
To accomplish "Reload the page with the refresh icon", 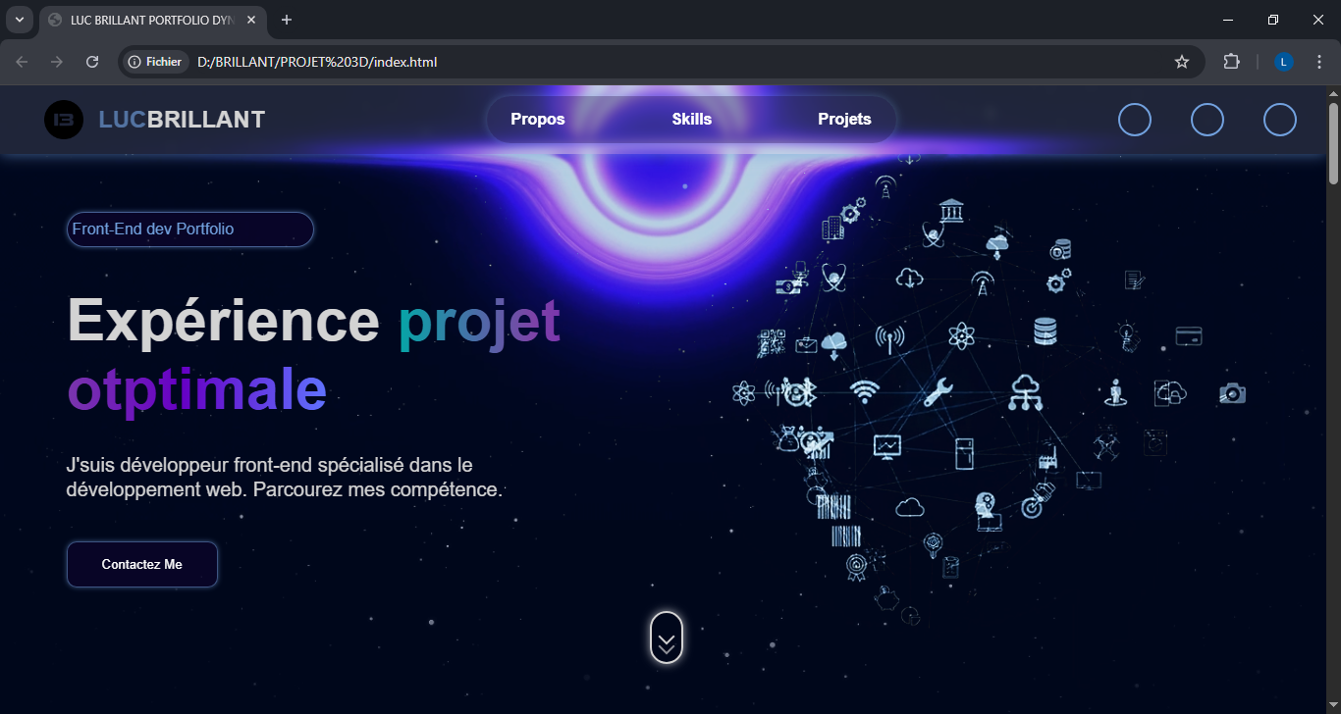I will (92, 62).
